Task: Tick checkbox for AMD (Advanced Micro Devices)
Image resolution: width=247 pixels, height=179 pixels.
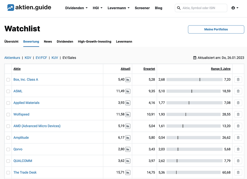Action: point(8,126)
